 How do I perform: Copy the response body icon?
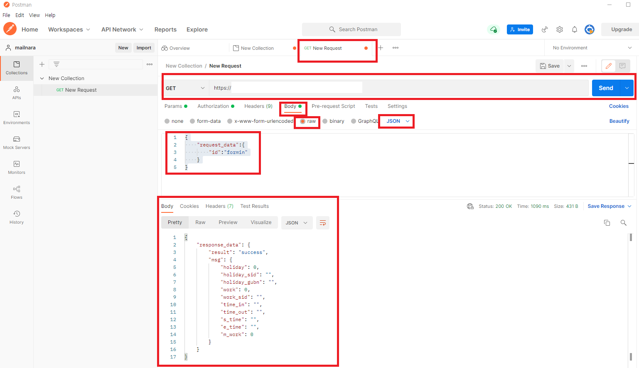607,223
